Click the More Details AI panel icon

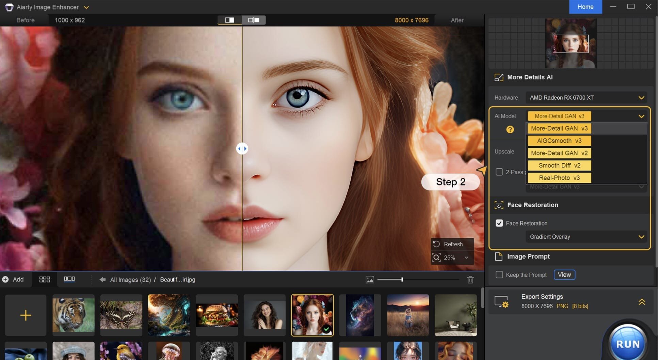(x=499, y=77)
